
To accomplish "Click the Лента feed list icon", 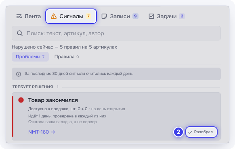I will [x=19, y=16].
